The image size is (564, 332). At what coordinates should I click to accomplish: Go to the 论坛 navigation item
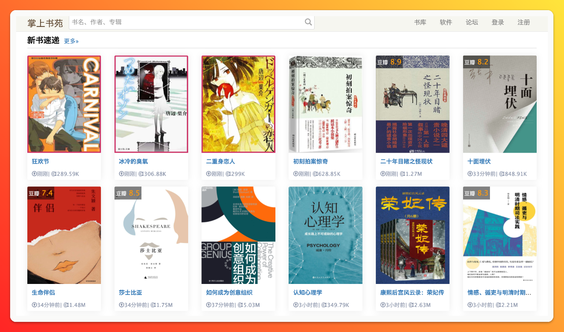[x=472, y=22]
